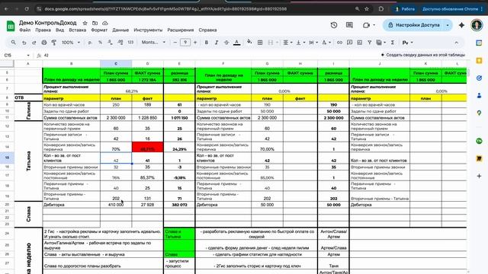Viewport: 488px width, 274px height.
Task: Open the zoom 100% dropdown
Action: tap(71, 43)
